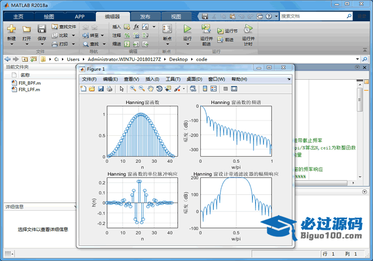Click Figure 1 new figure icon

click(x=83, y=89)
